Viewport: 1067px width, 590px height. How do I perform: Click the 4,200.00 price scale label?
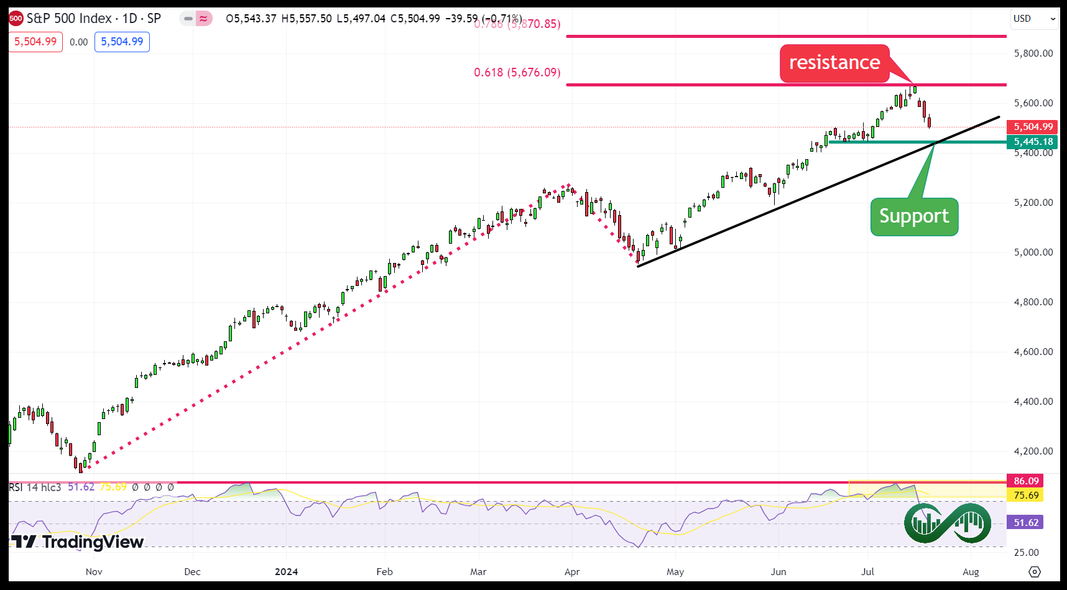(1033, 451)
